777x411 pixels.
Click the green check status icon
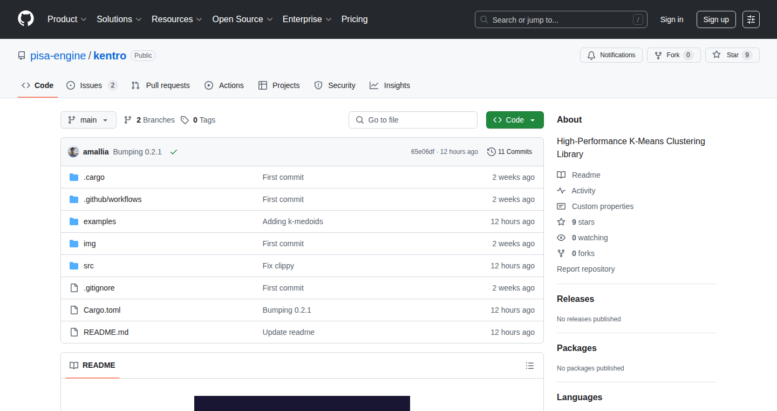174,152
